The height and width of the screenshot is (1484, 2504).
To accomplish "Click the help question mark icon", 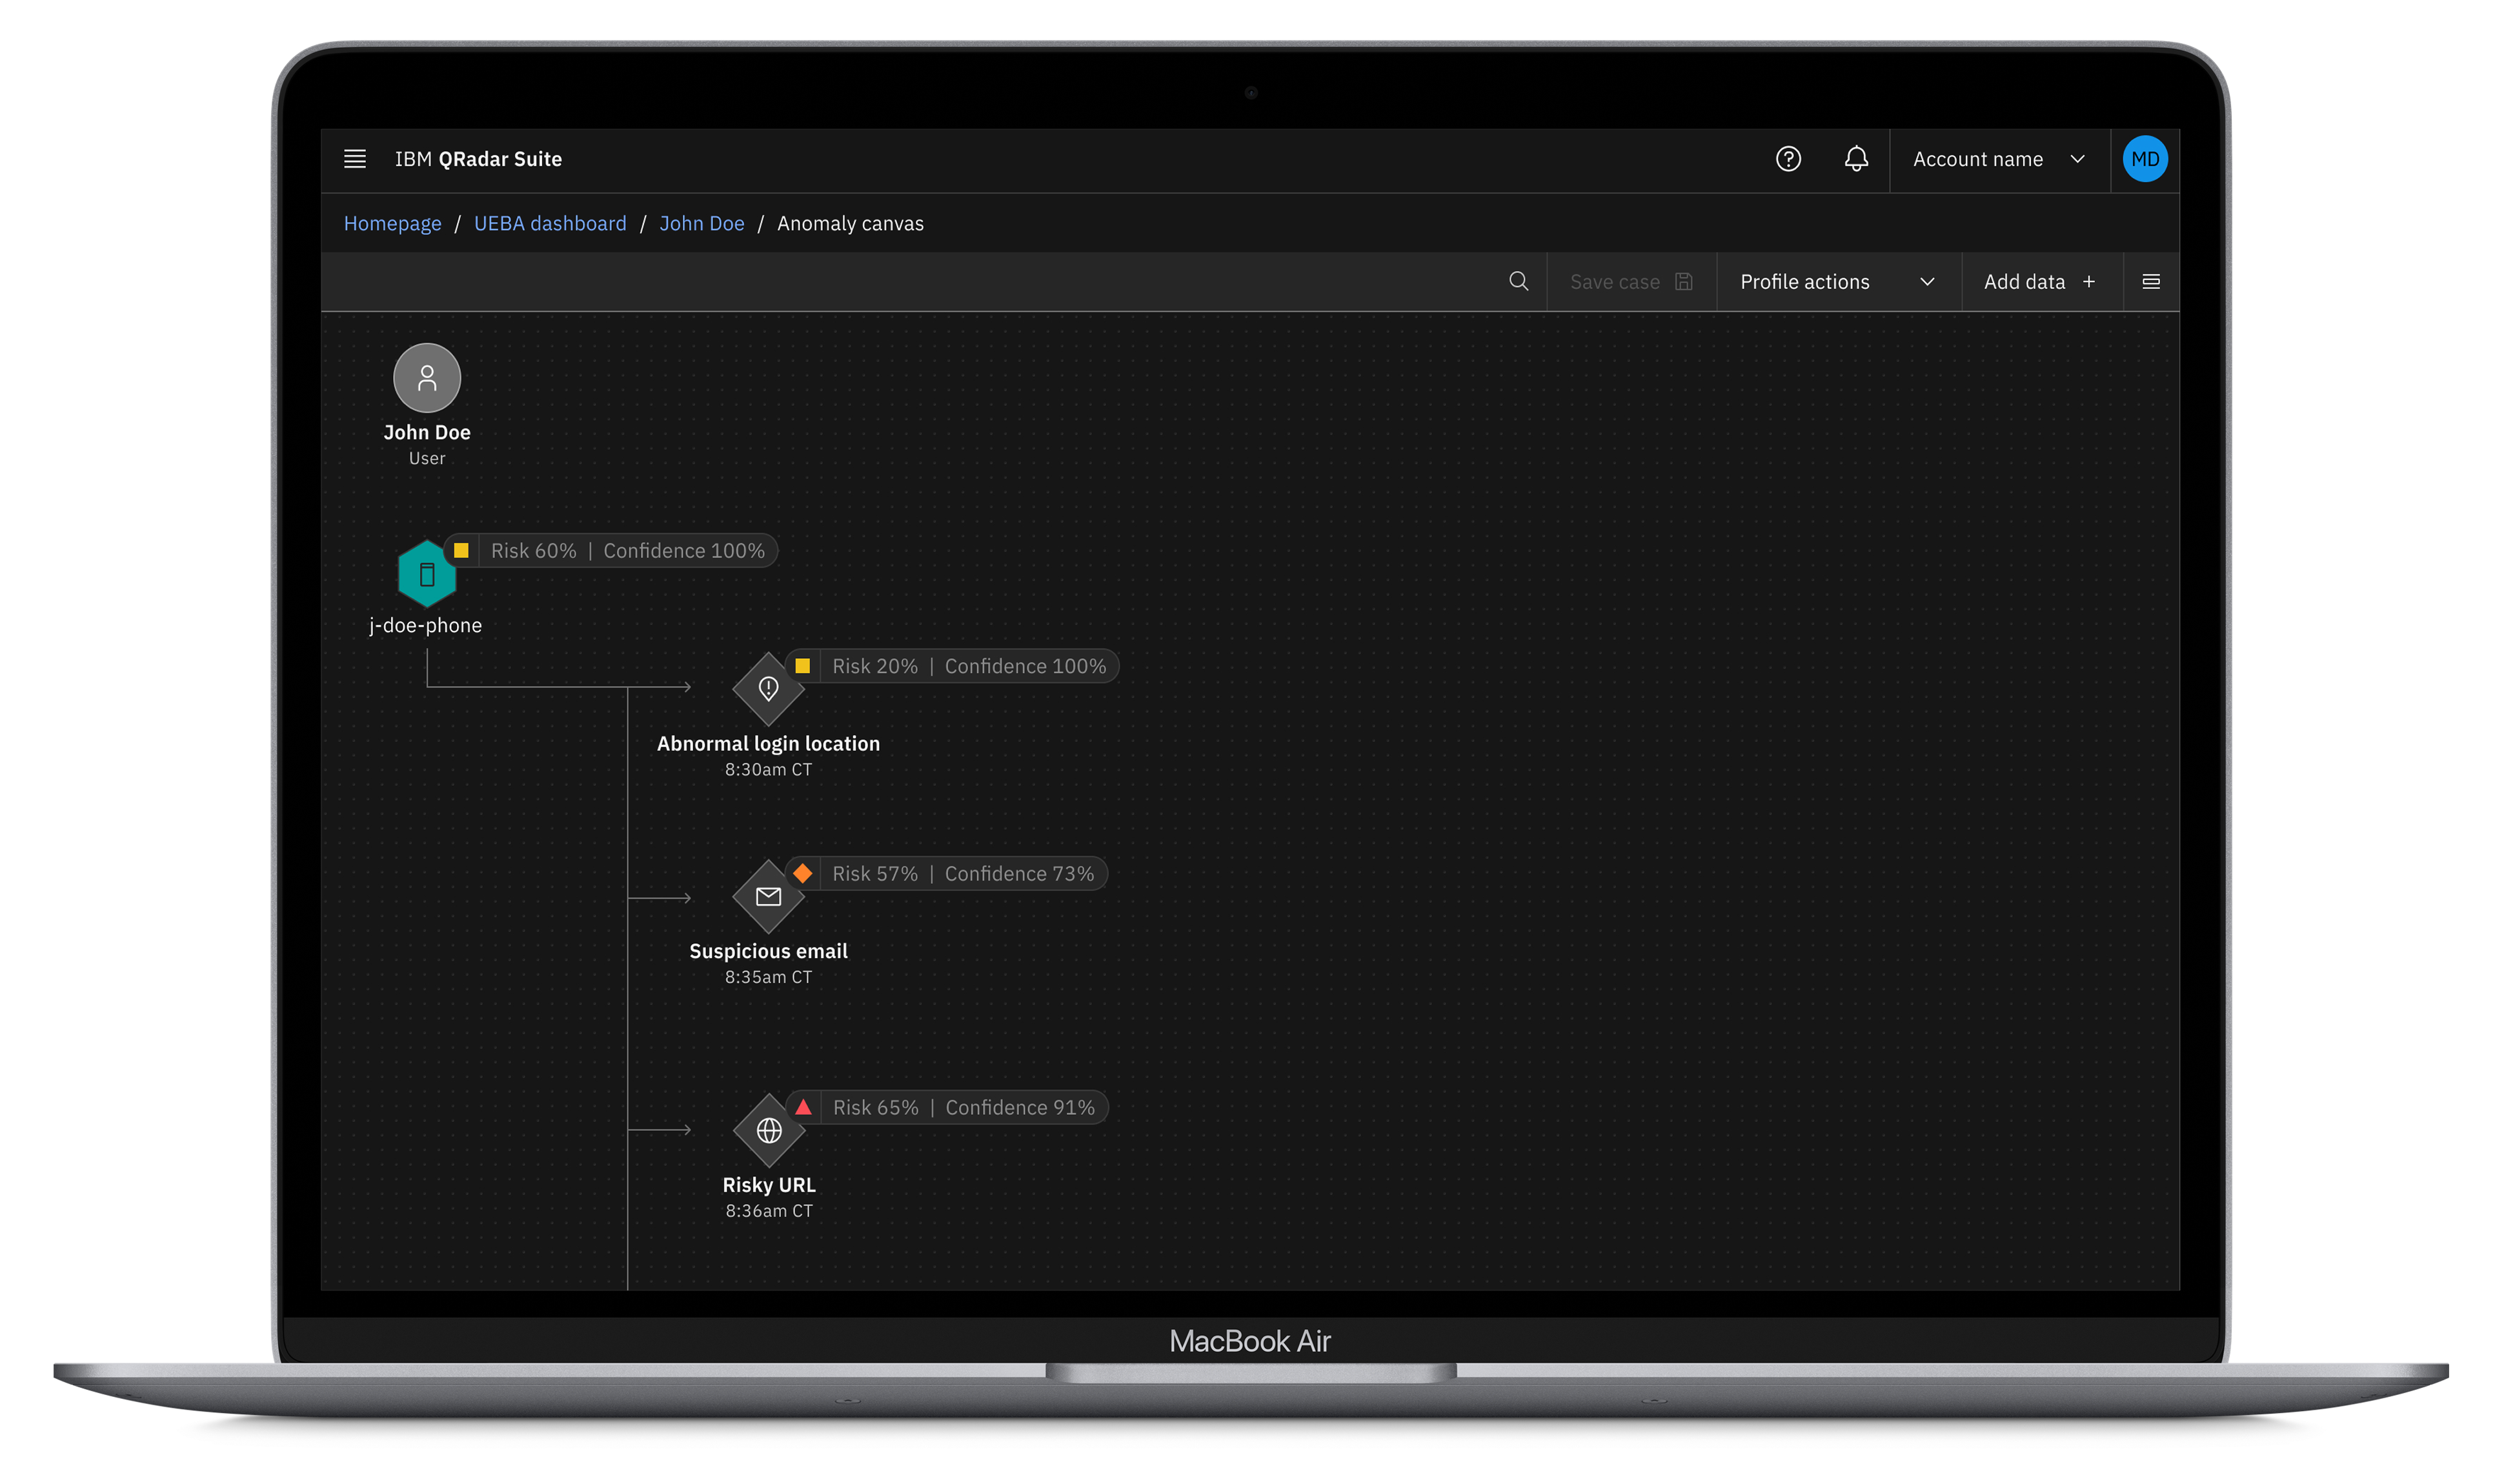I will (1788, 159).
